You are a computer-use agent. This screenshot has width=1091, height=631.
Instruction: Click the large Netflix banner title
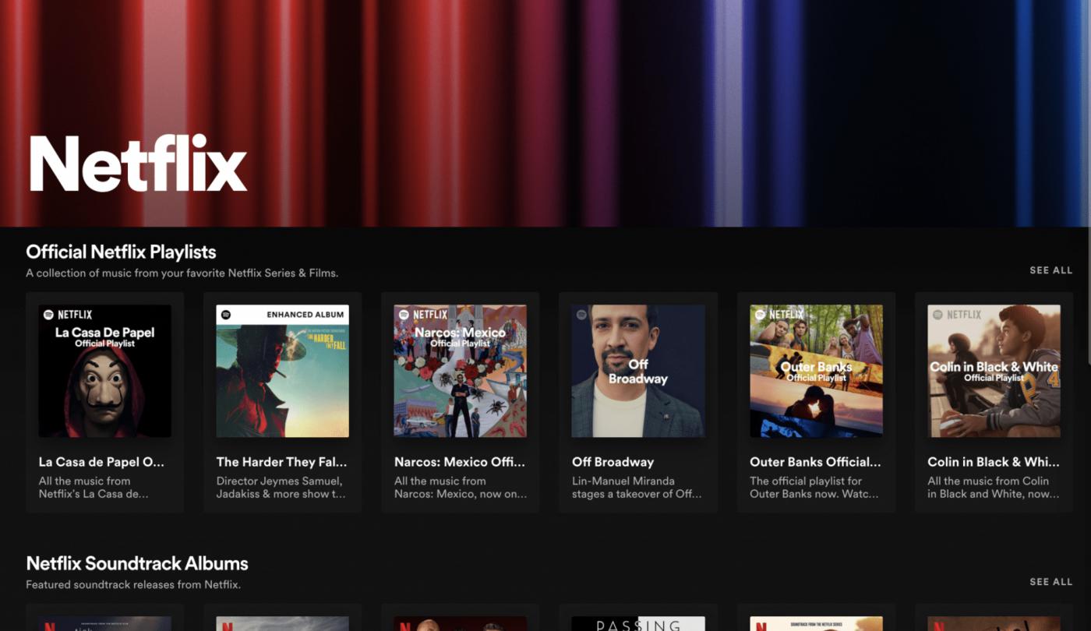click(138, 164)
